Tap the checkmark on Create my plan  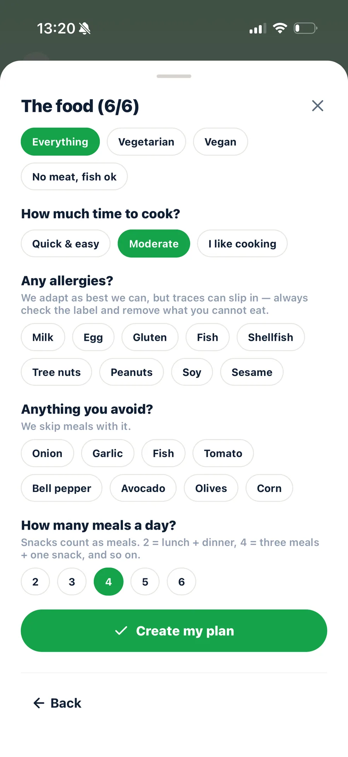[121, 631]
